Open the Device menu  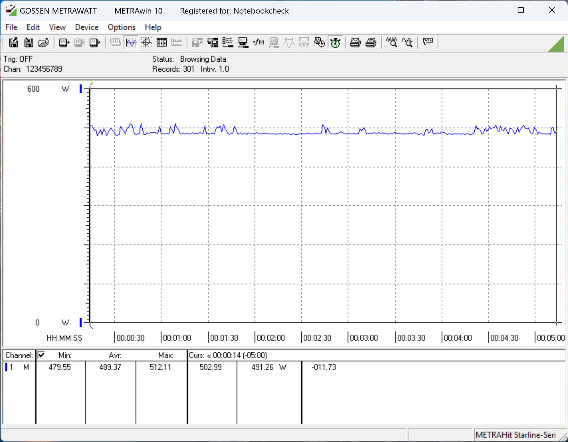[x=87, y=27]
